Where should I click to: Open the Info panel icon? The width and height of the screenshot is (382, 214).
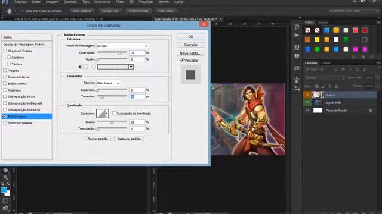[297, 56]
